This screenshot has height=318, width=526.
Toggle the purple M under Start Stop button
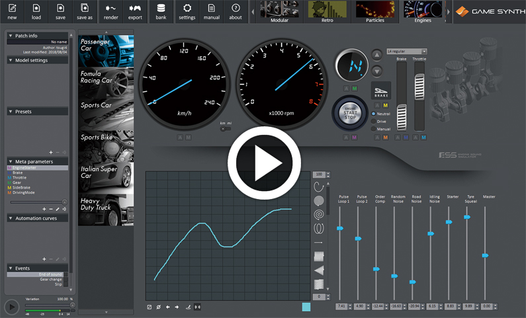coord(354,138)
